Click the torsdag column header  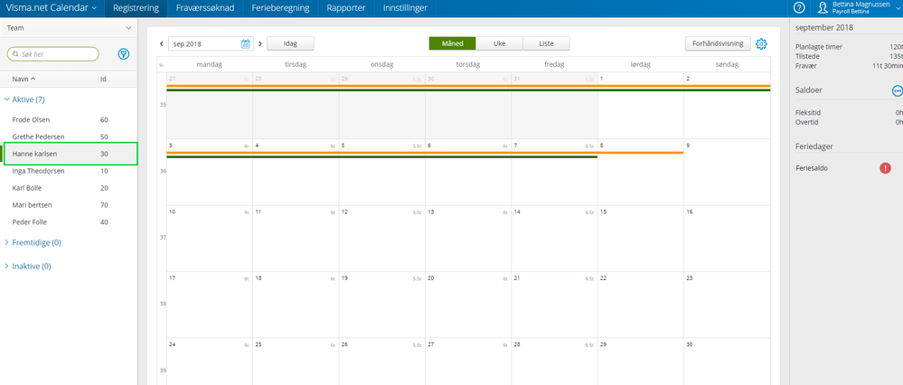pyautogui.click(x=468, y=64)
